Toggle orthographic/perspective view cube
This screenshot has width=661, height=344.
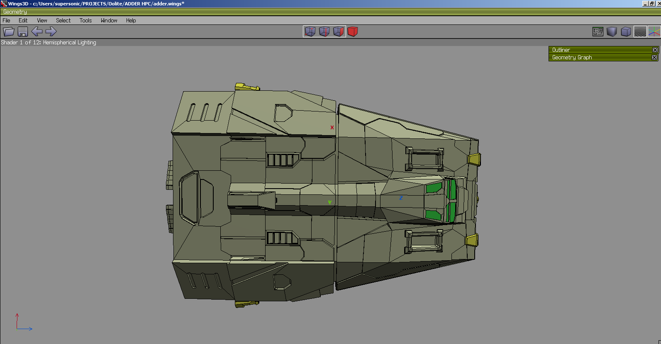[626, 31]
